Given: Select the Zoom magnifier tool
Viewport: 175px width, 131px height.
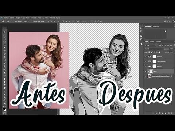Looking at the screenshot, I should [4, 100].
